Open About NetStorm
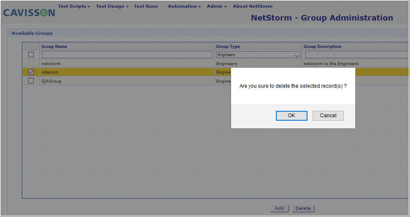Viewport: 410px width, 217px height. (x=252, y=6)
